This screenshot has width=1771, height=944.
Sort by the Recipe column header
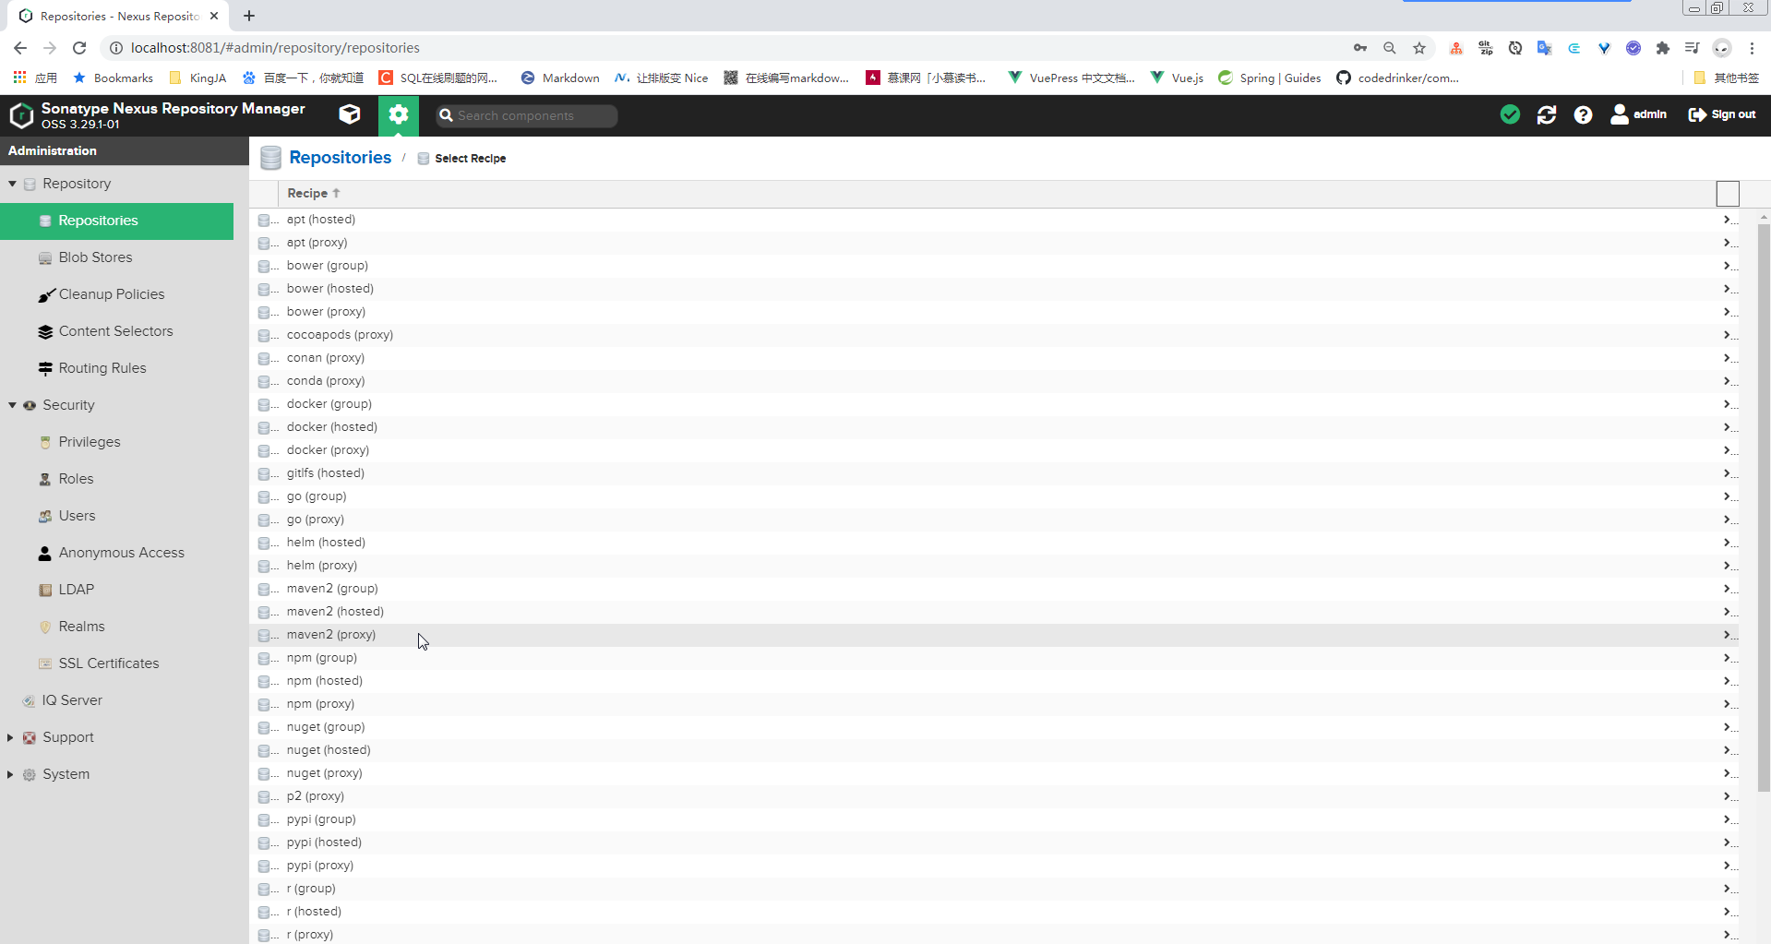click(x=314, y=193)
